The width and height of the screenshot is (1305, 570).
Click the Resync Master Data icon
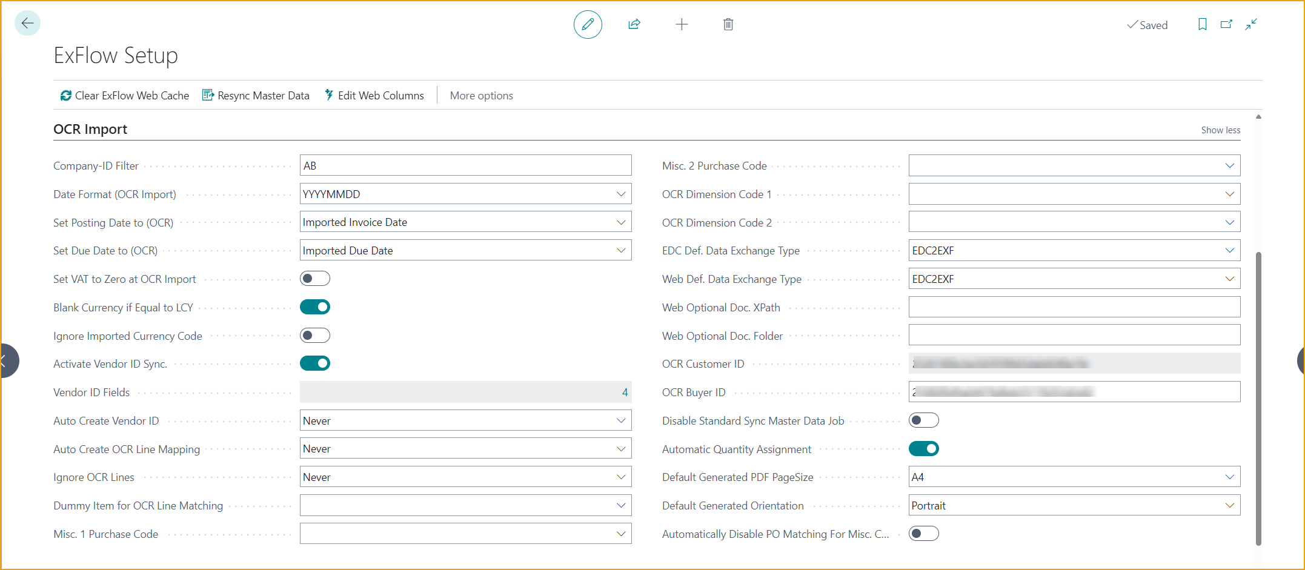click(208, 95)
